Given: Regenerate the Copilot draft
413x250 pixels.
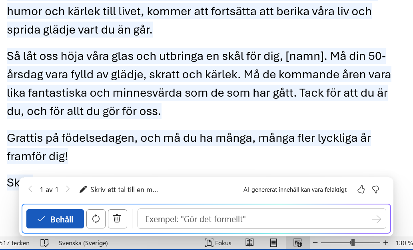Looking at the screenshot, I should (x=96, y=219).
